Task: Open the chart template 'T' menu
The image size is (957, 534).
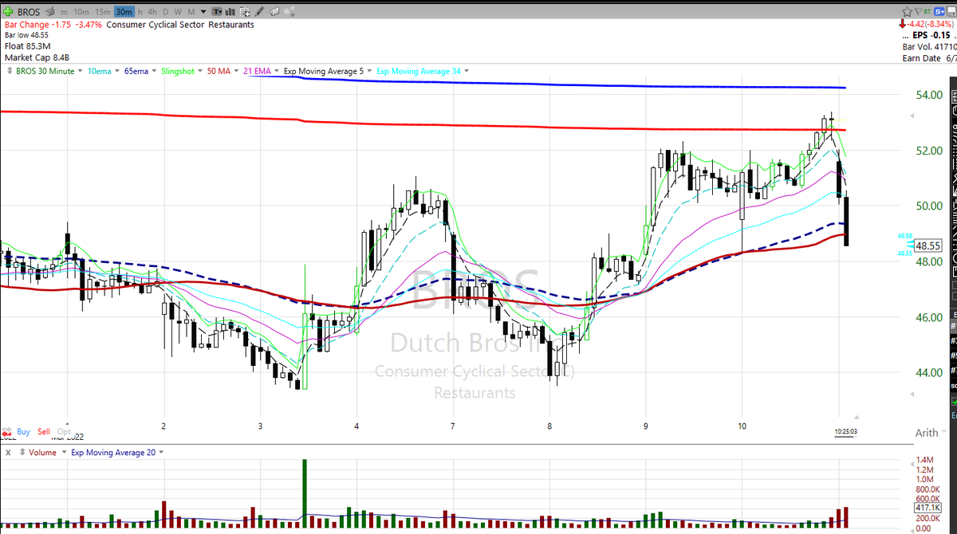Action: point(217,12)
